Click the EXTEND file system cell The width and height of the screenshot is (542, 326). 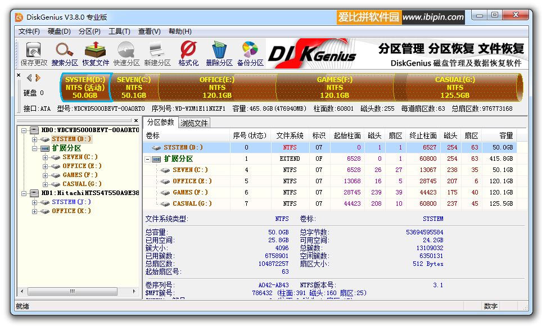[x=290, y=159]
